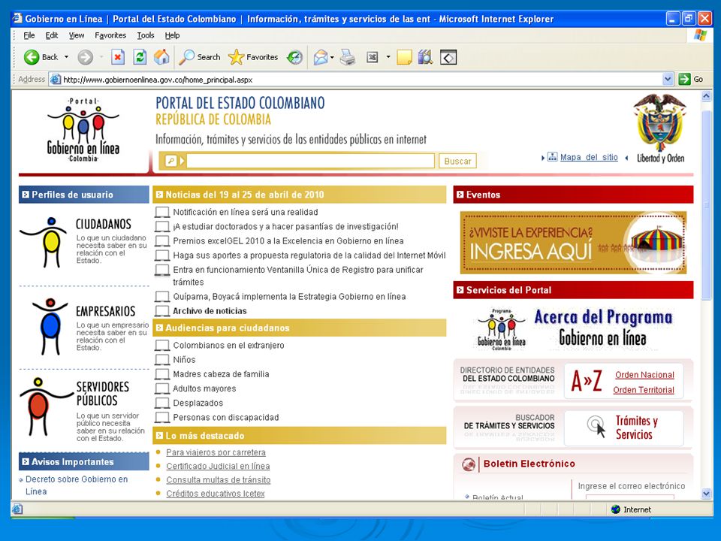Open Certificado Judicial en línea link
Viewport: 721px width, 541px height.
point(218,466)
